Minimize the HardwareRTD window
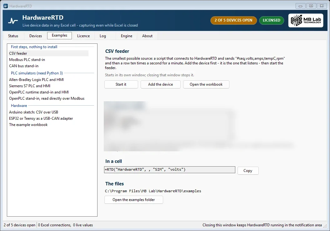This screenshot has height=231, width=330. click(301, 6)
